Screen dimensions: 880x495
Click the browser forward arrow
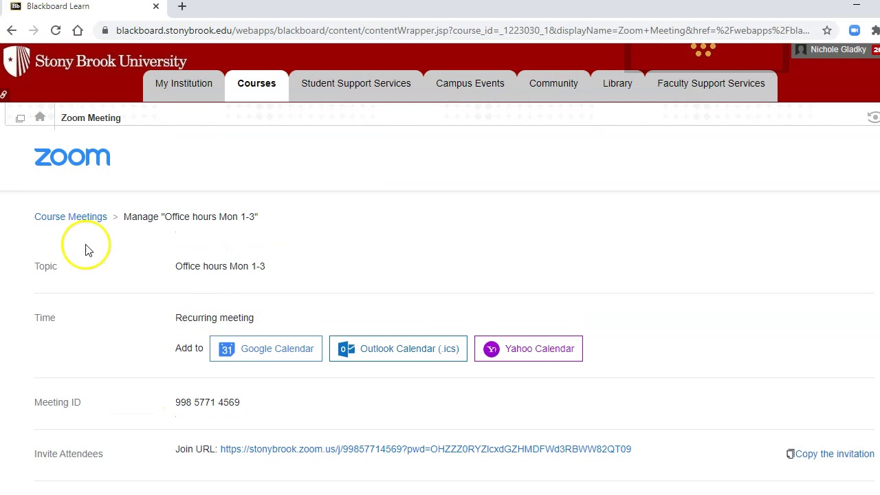pyautogui.click(x=34, y=30)
